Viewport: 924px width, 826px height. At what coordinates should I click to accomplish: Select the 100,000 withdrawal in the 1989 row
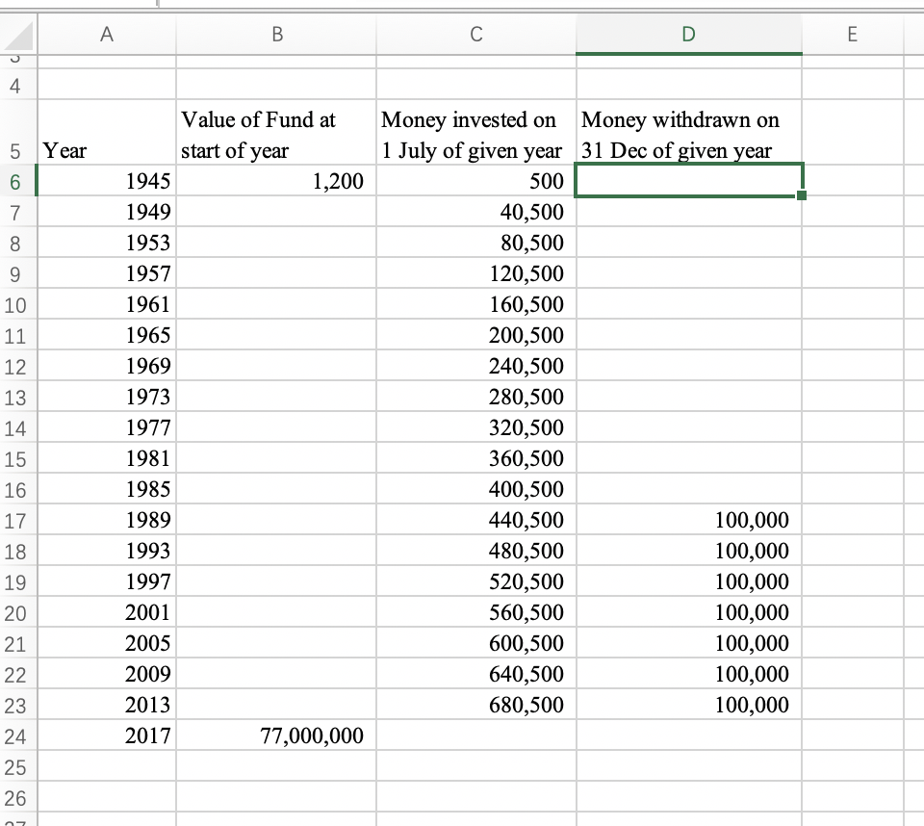(689, 520)
